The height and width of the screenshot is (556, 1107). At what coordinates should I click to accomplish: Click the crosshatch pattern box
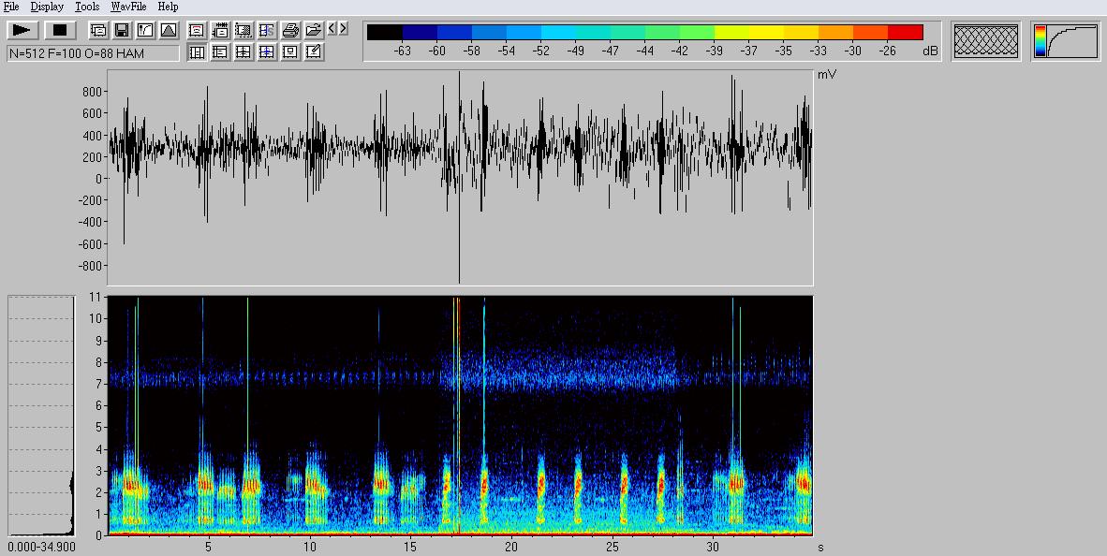click(985, 41)
